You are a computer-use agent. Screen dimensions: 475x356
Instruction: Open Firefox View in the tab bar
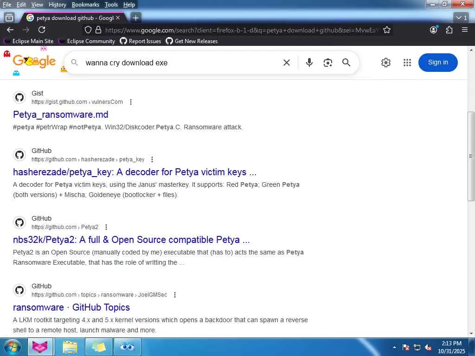[x=9, y=18]
